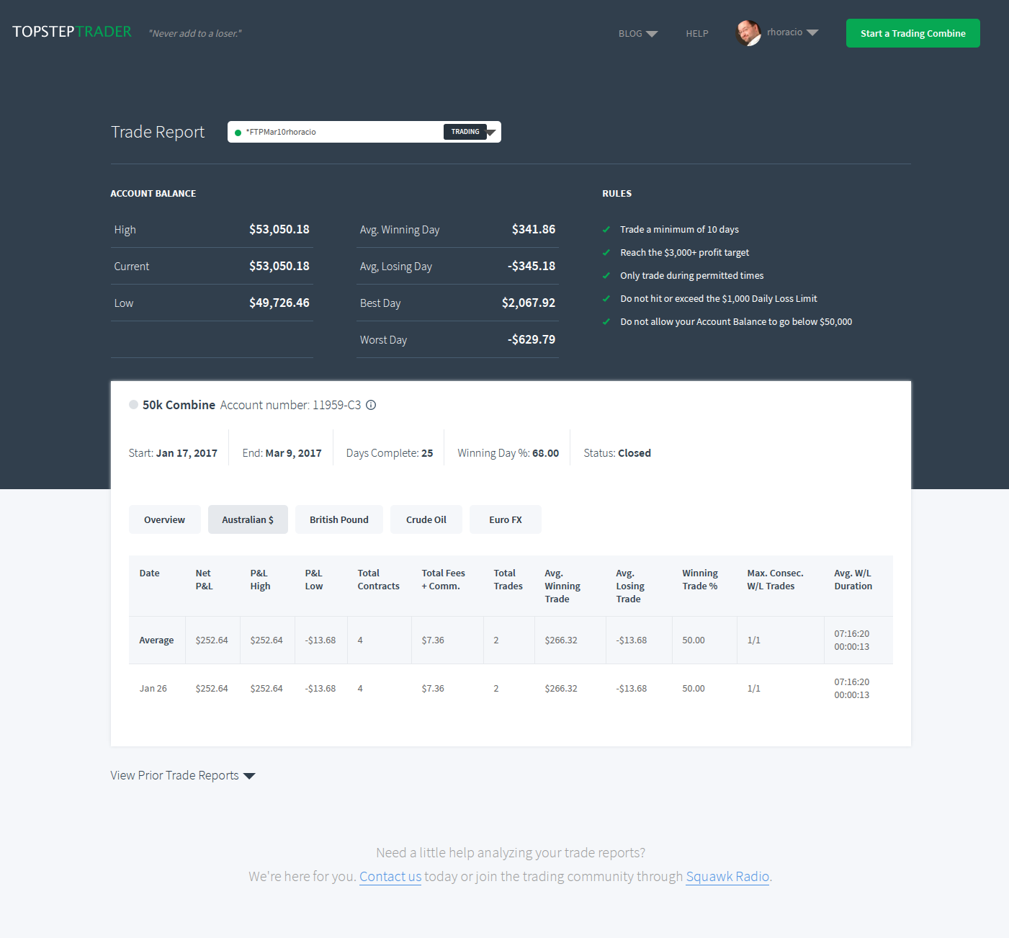Open the Crude Oil tab
Screen dimensions: 1009x938
coord(426,519)
